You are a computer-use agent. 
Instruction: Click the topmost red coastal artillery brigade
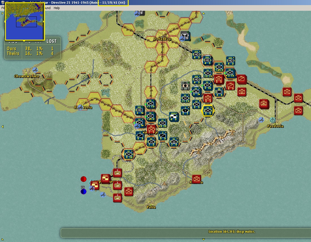tap(117, 173)
